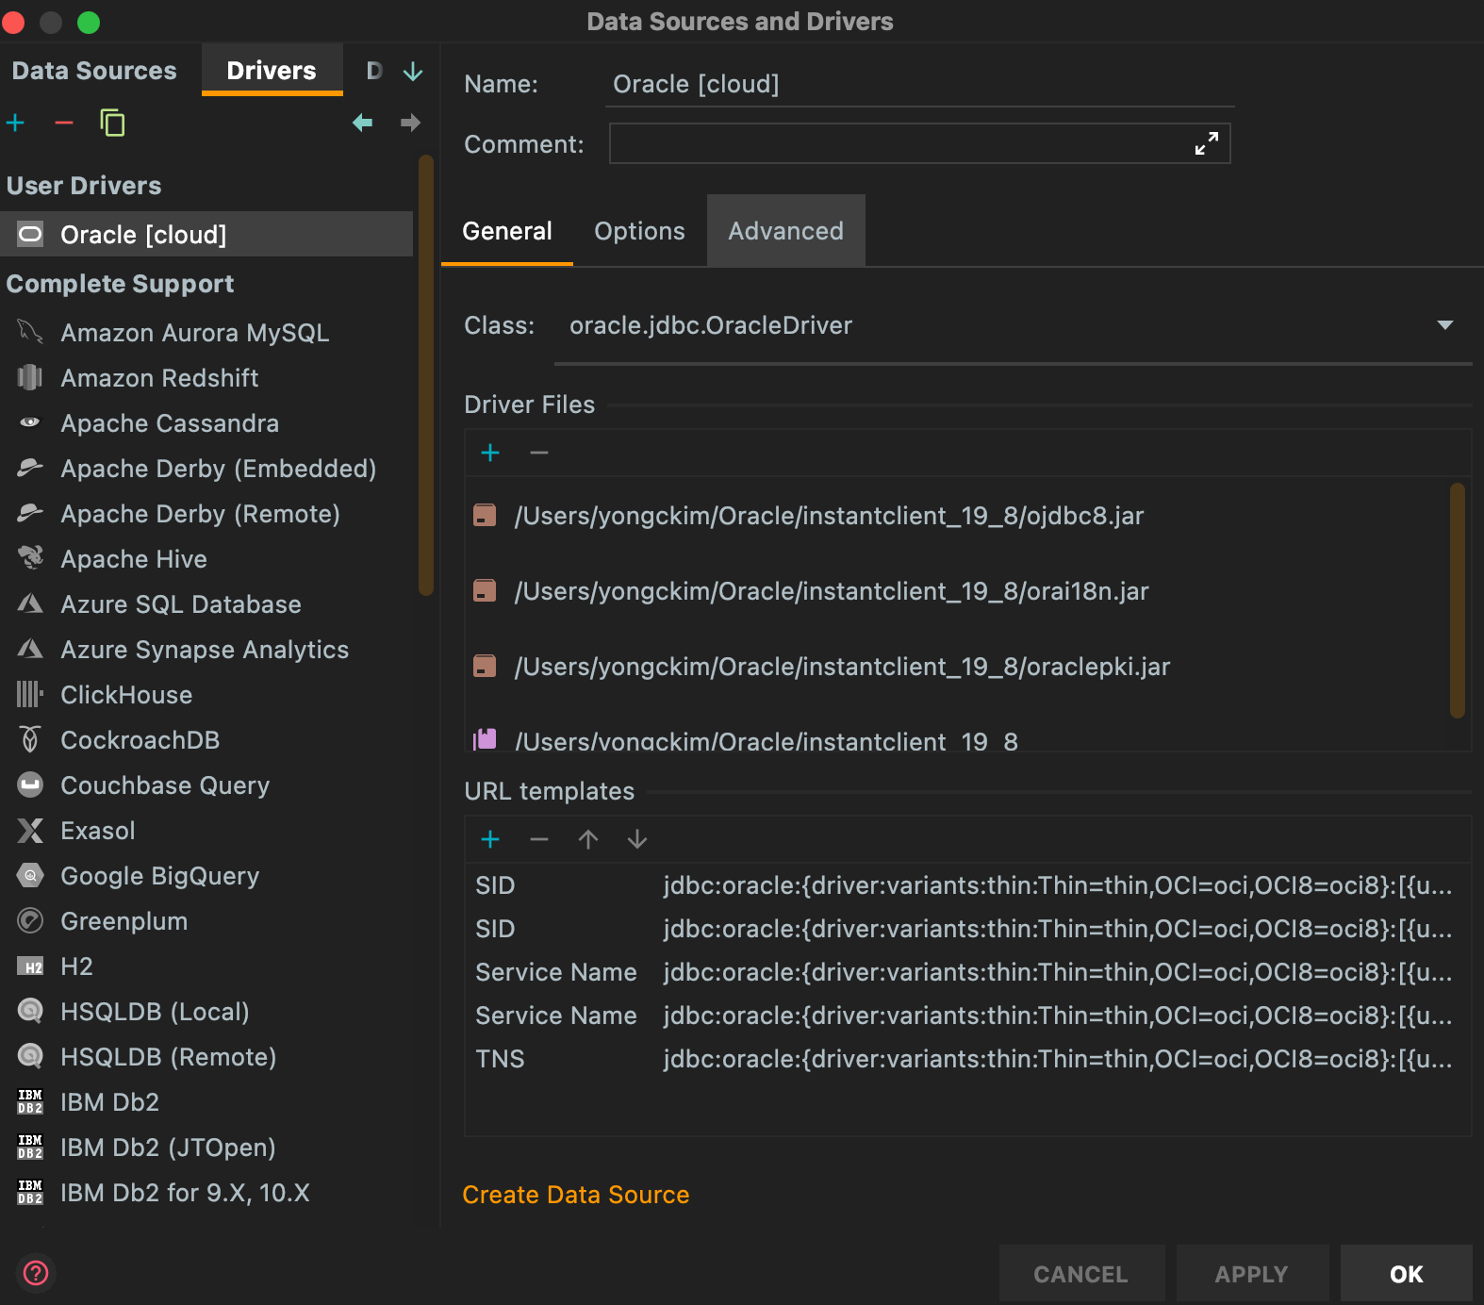The width and height of the screenshot is (1484, 1305).
Task: Click the Apache Hive icon
Action: pos(30,558)
